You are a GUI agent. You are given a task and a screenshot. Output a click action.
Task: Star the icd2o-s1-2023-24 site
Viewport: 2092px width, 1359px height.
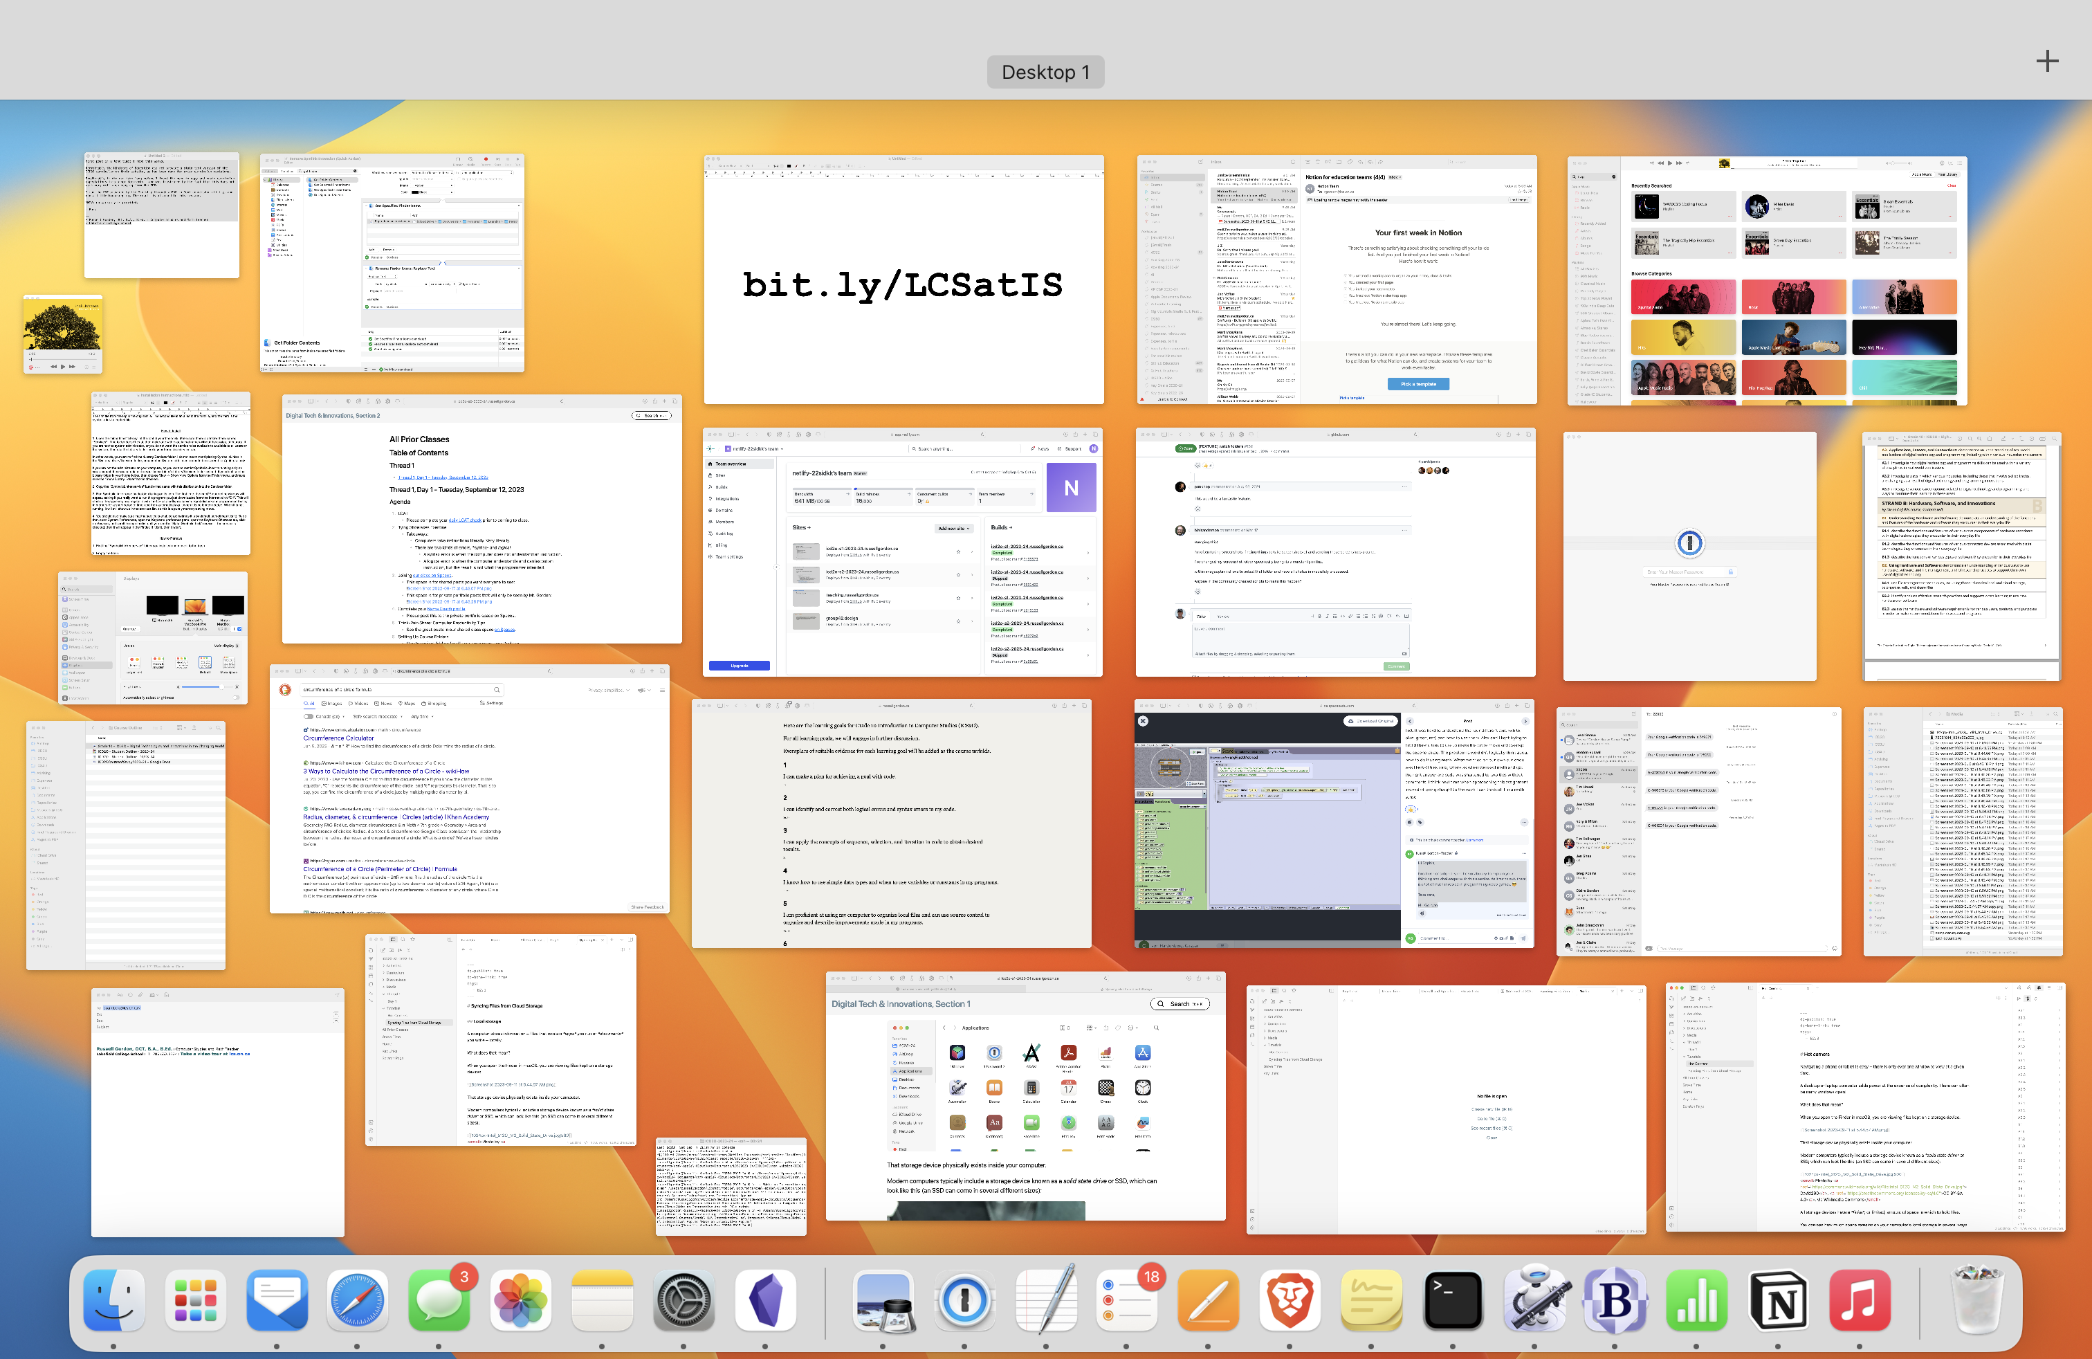(959, 552)
